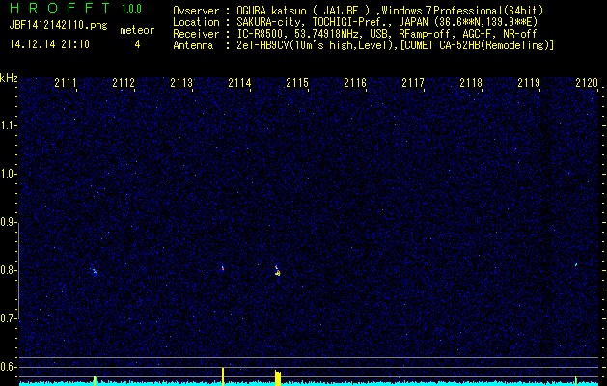This screenshot has height=386, width=607.
Task: Click the date stamp 14.12.14 21:10
Action: 49,44
